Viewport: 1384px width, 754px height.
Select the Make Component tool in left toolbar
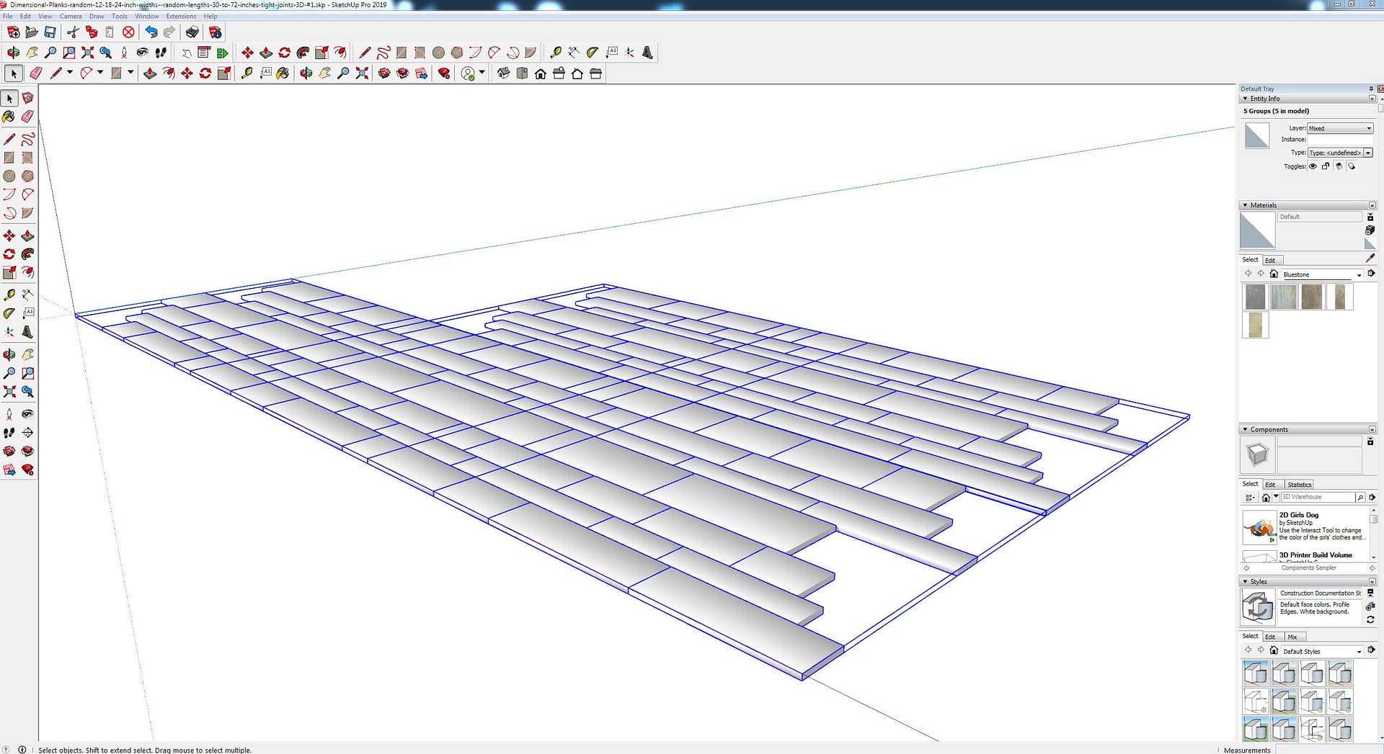point(27,98)
